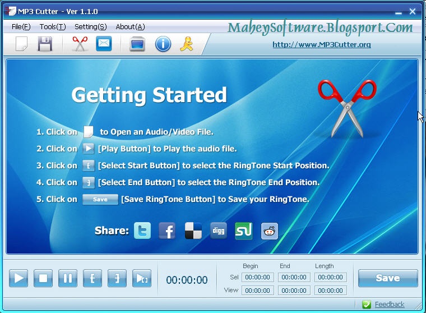The width and height of the screenshot is (426, 313).
Task: Share via the Delicious icon
Action: tap(193, 231)
